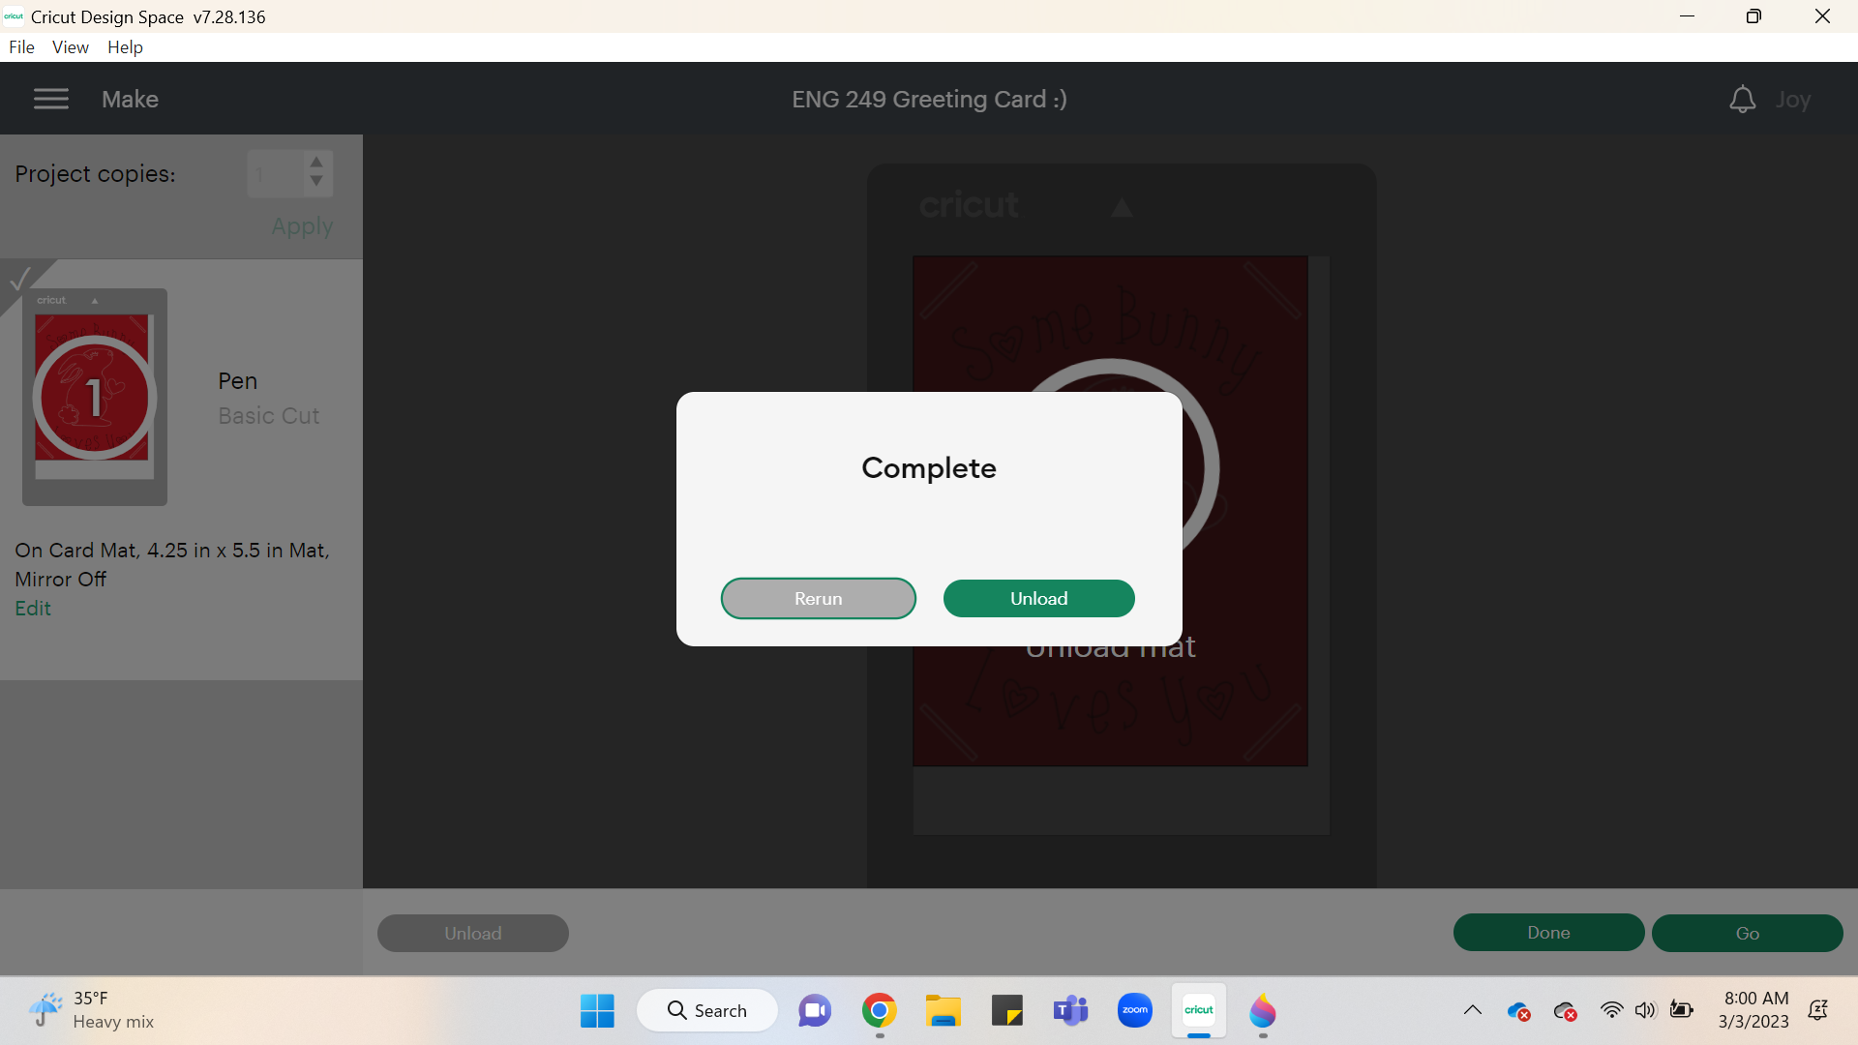This screenshot has height=1045, width=1858.
Task: Open Microsoft Teams from the taskbar
Action: click(1070, 1009)
